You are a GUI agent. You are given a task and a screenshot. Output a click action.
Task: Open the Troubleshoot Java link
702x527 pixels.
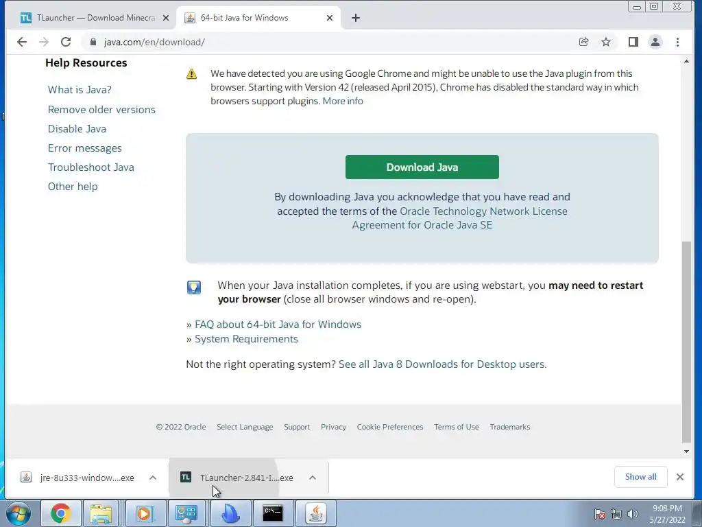tap(91, 167)
